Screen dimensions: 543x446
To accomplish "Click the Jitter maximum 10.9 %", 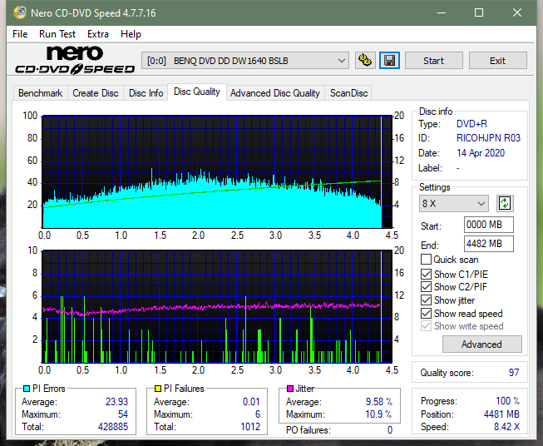I will pyautogui.click(x=379, y=414).
